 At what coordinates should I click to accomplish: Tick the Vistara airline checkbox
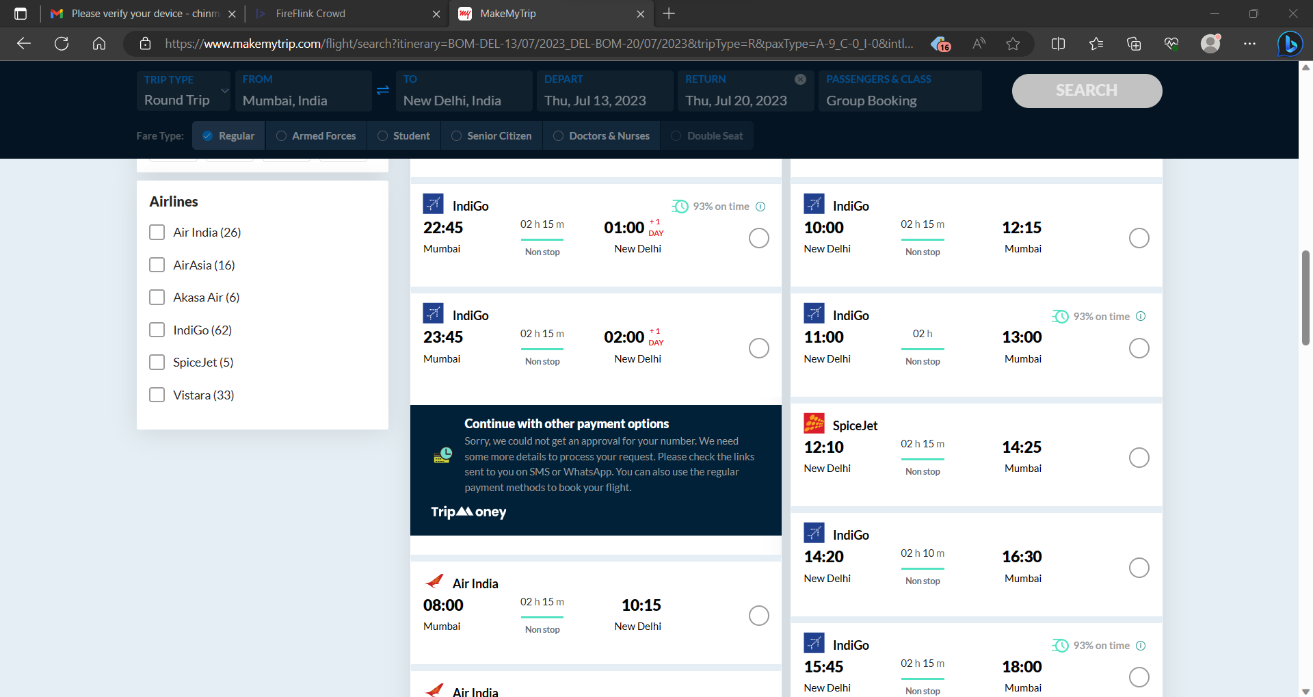click(157, 395)
